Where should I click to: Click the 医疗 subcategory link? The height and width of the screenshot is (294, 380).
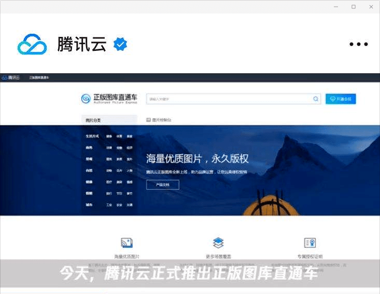point(109,182)
